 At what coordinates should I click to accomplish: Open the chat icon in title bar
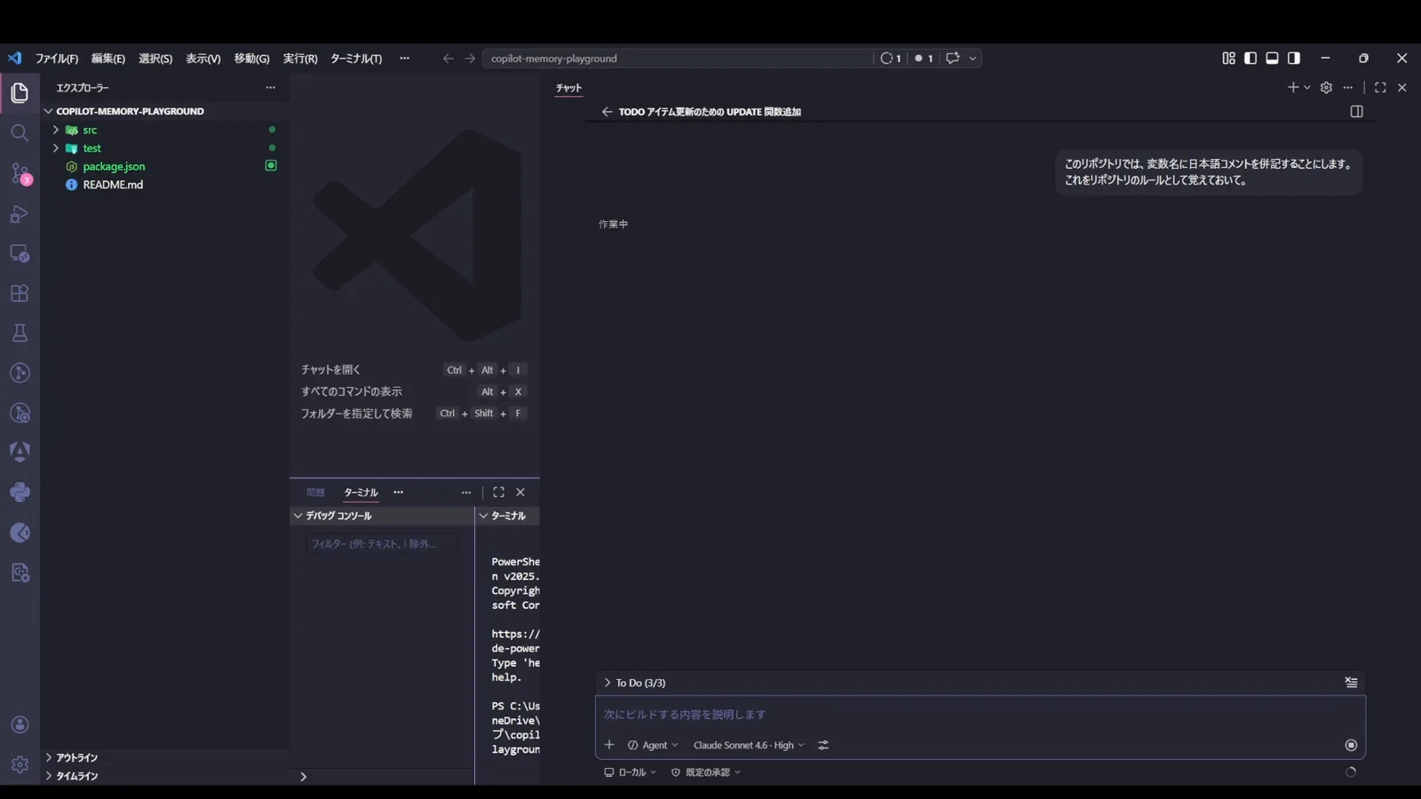(x=953, y=58)
